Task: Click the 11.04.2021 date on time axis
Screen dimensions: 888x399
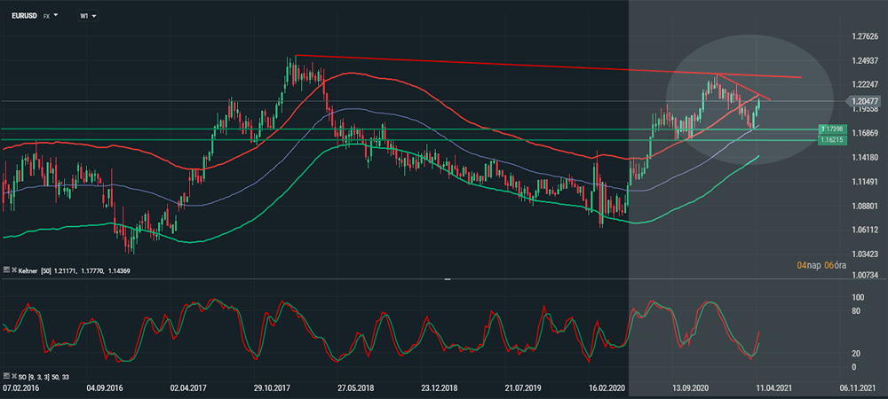Action: point(773,389)
